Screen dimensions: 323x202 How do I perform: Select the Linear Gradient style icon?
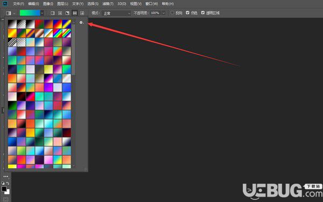pyautogui.click(x=53, y=13)
